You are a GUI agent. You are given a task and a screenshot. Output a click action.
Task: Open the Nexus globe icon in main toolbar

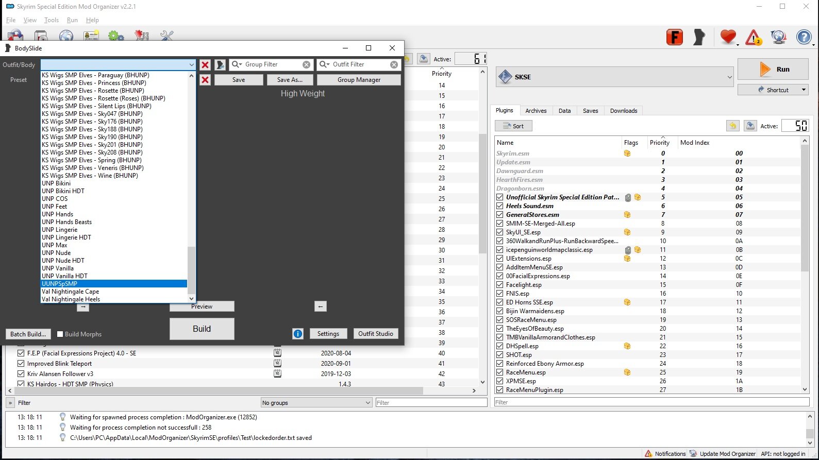click(x=66, y=36)
